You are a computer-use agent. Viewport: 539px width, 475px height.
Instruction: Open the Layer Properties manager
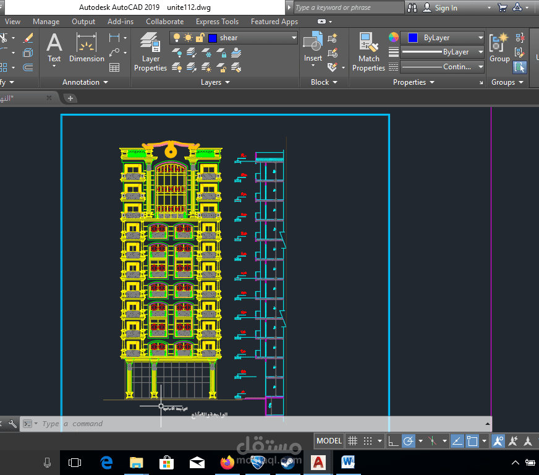pos(150,51)
